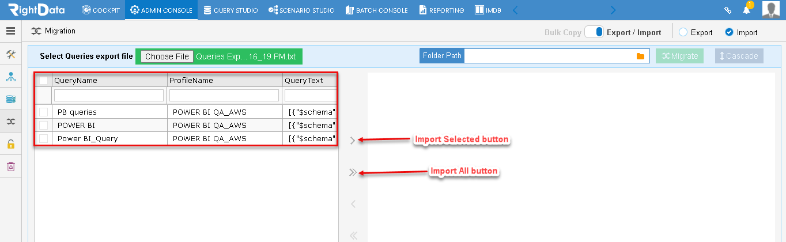The height and width of the screenshot is (242, 786).
Task: Click the tools wrench sidebar icon
Action: tap(10, 54)
